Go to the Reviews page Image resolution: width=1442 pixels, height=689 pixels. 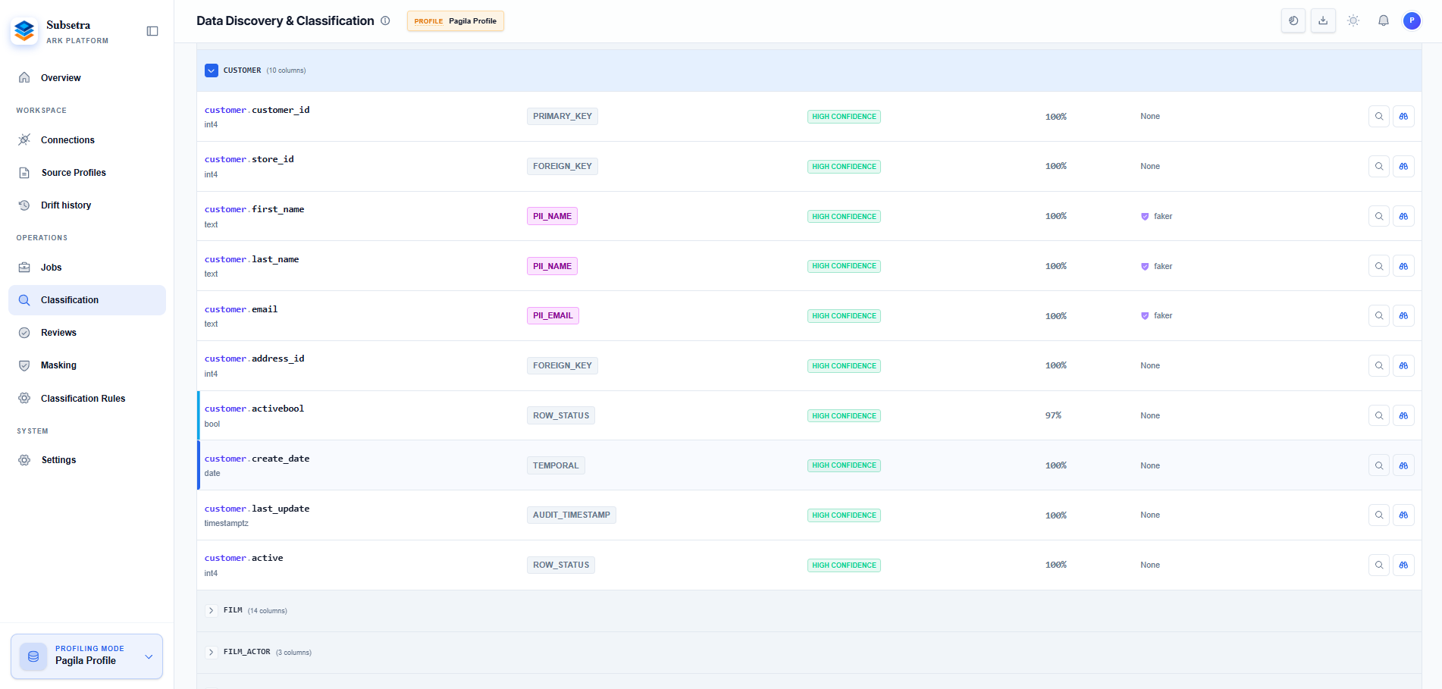[x=87, y=333]
